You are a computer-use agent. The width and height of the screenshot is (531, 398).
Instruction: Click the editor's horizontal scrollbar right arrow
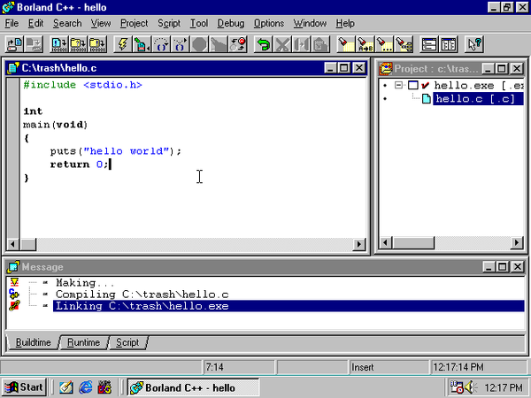click(x=358, y=244)
